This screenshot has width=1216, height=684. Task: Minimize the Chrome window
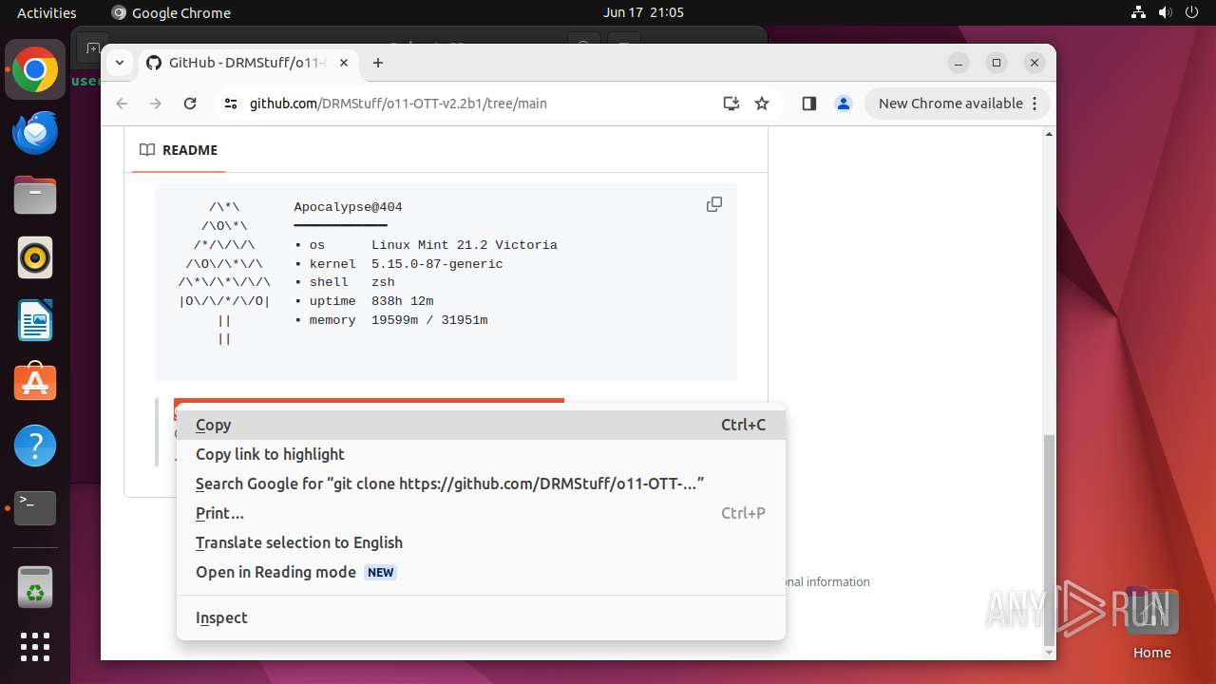tap(959, 63)
